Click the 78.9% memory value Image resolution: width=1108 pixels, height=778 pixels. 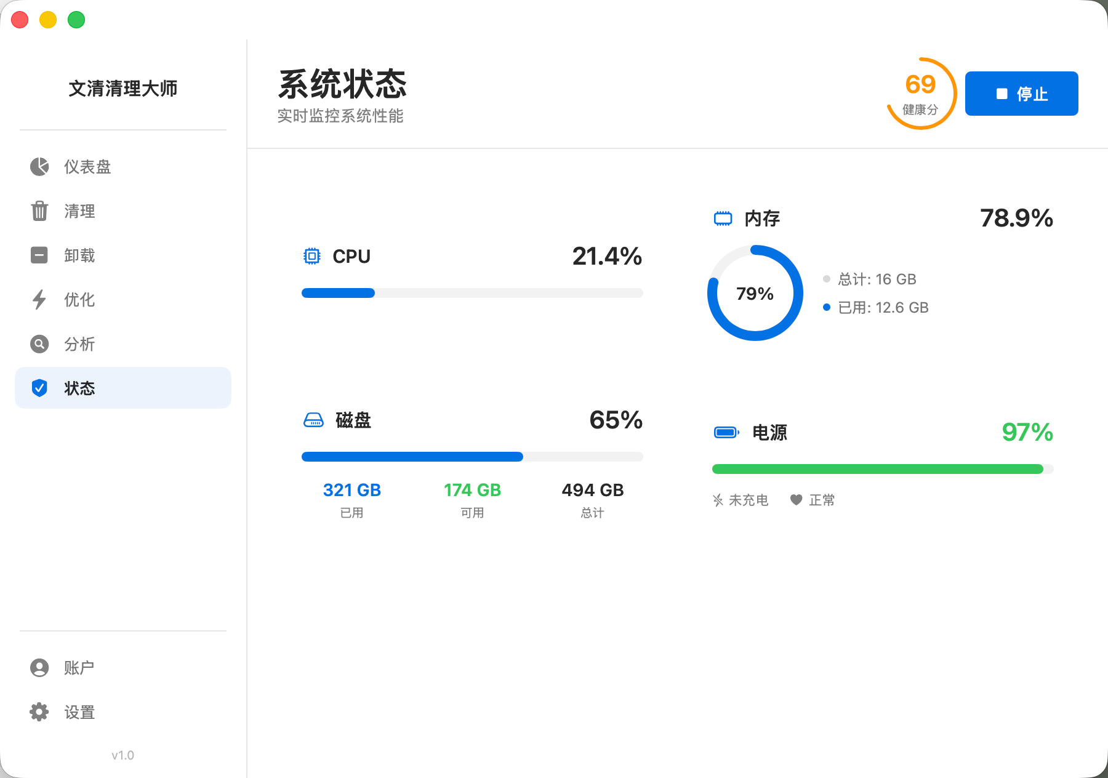[x=1016, y=218]
